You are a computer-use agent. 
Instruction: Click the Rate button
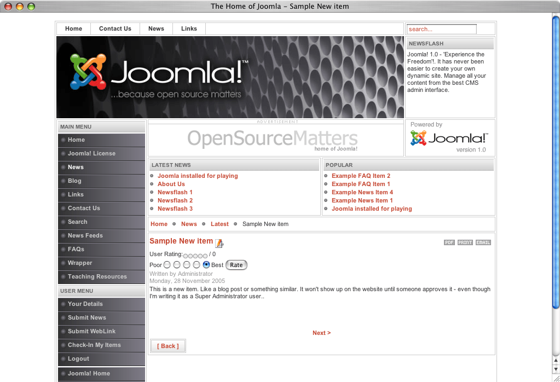[236, 265]
